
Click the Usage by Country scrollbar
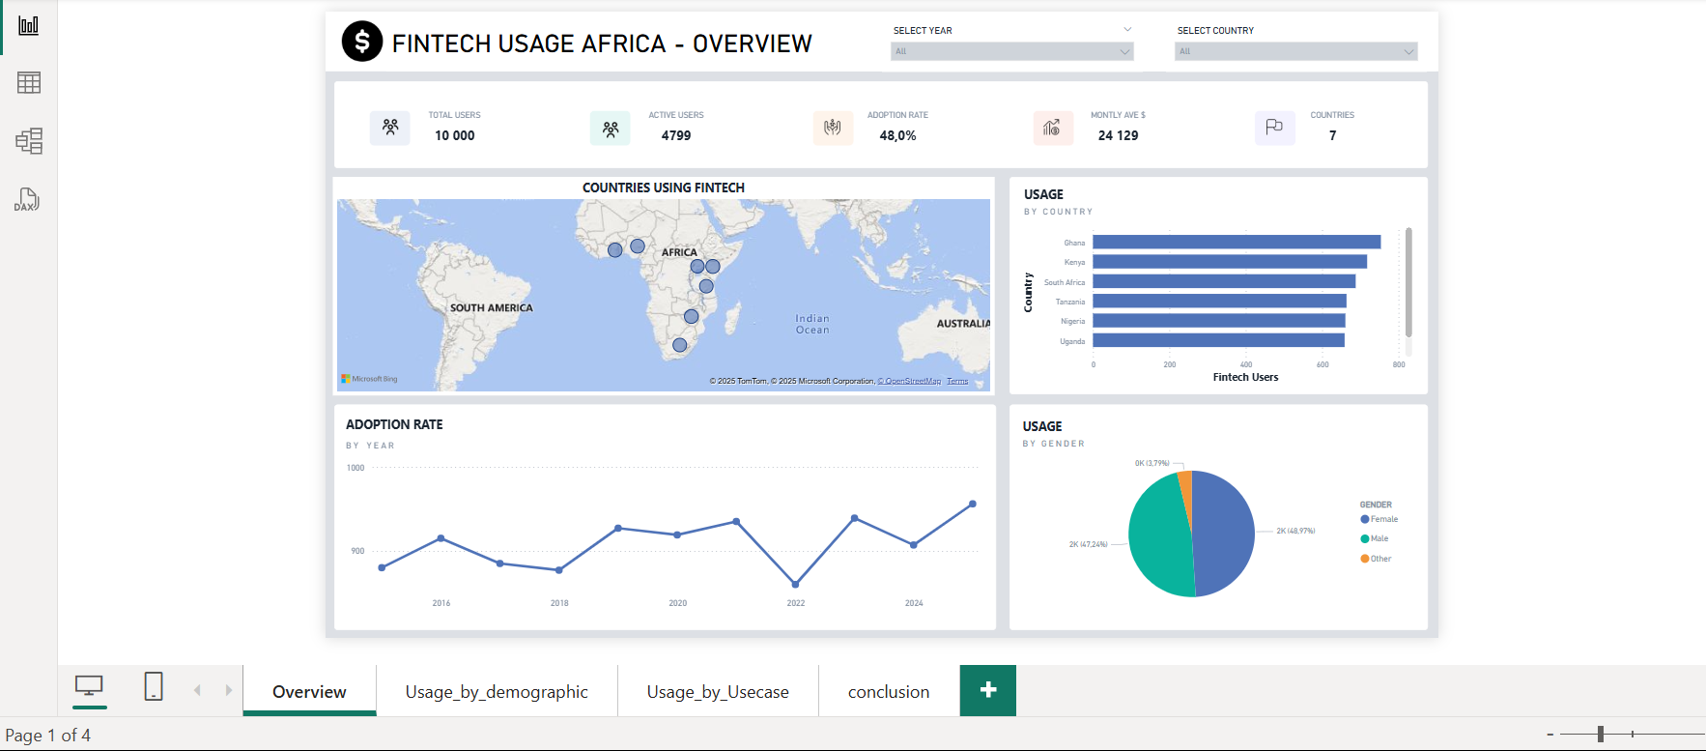pos(1408,282)
